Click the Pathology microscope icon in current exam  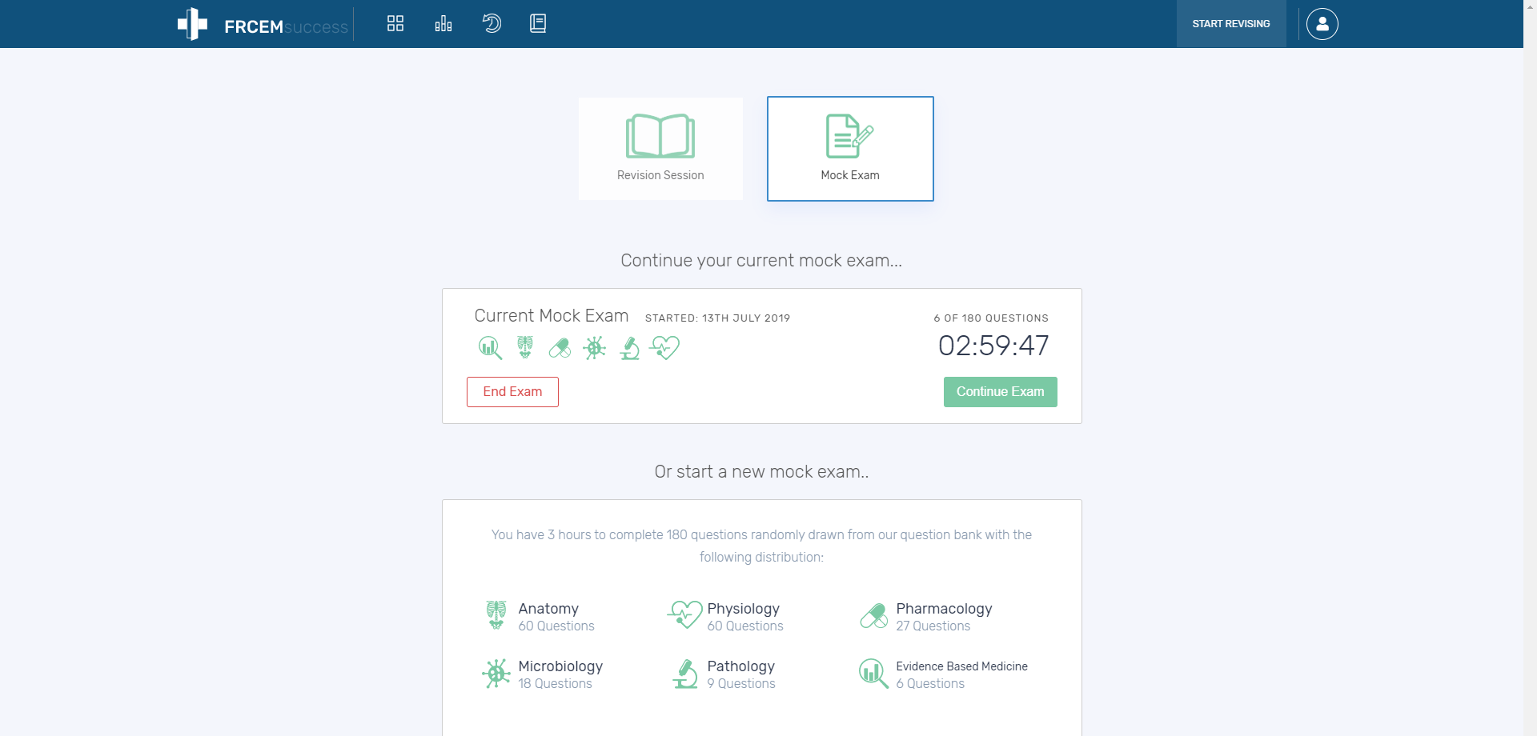pyautogui.click(x=630, y=348)
